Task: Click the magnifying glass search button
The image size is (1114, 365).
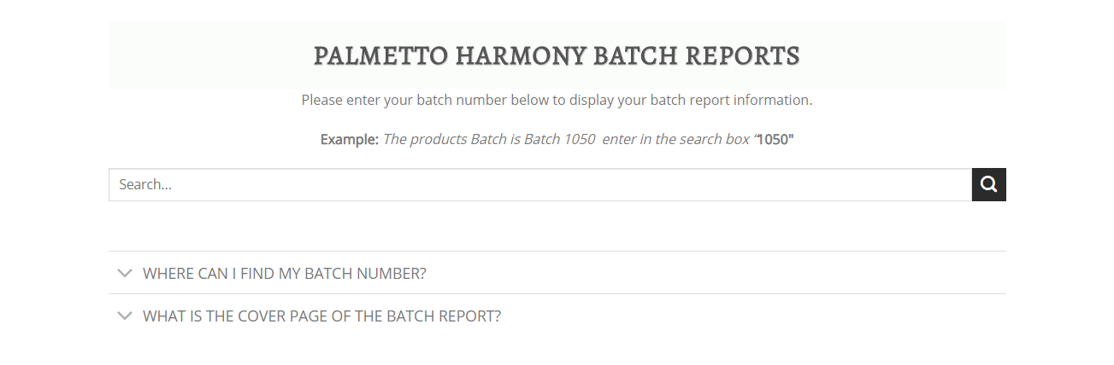Action: [988, 184]
